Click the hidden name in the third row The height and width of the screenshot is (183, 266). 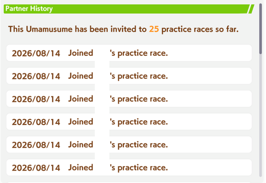[x=102, y=99]
